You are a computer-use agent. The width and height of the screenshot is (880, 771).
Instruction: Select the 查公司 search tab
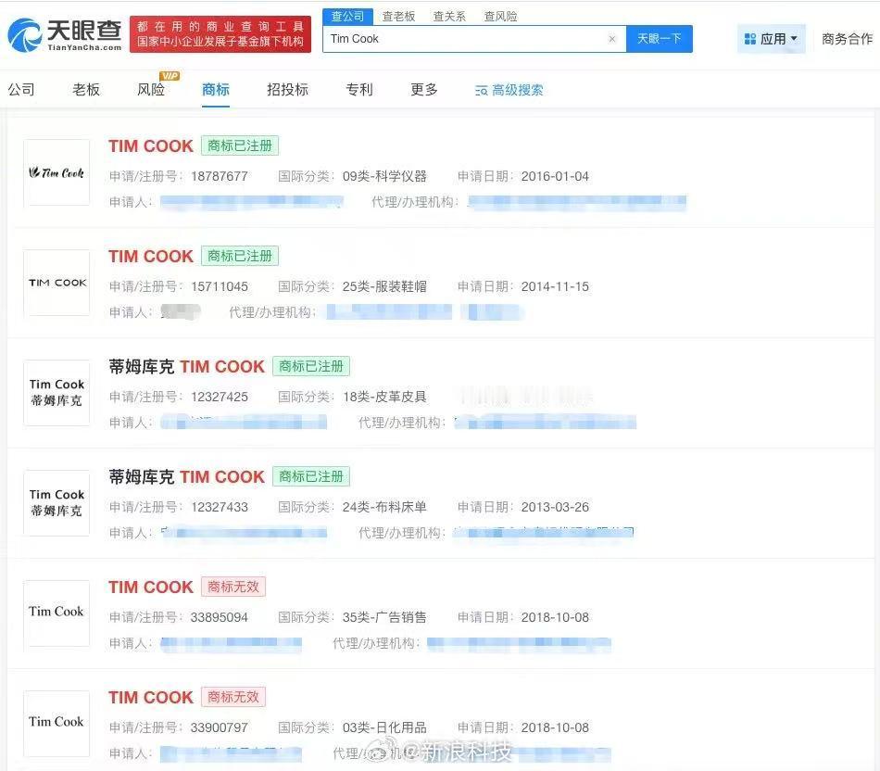point(347,17)
